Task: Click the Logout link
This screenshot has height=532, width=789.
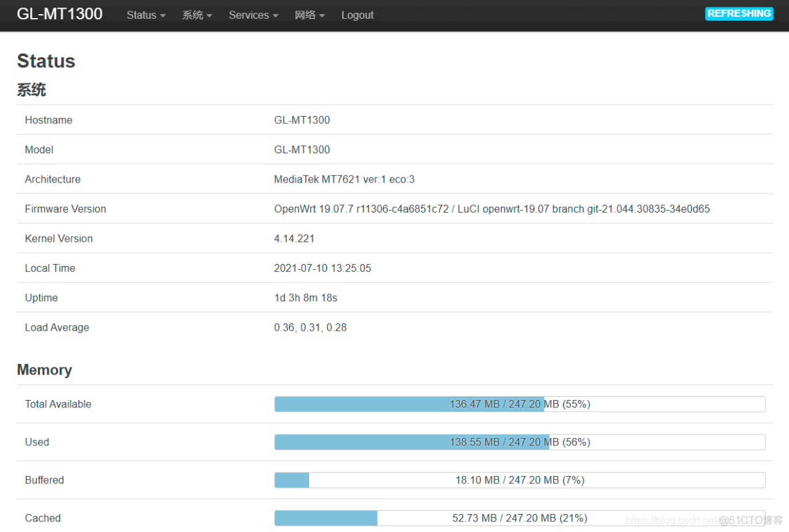Action: point(357,15)
